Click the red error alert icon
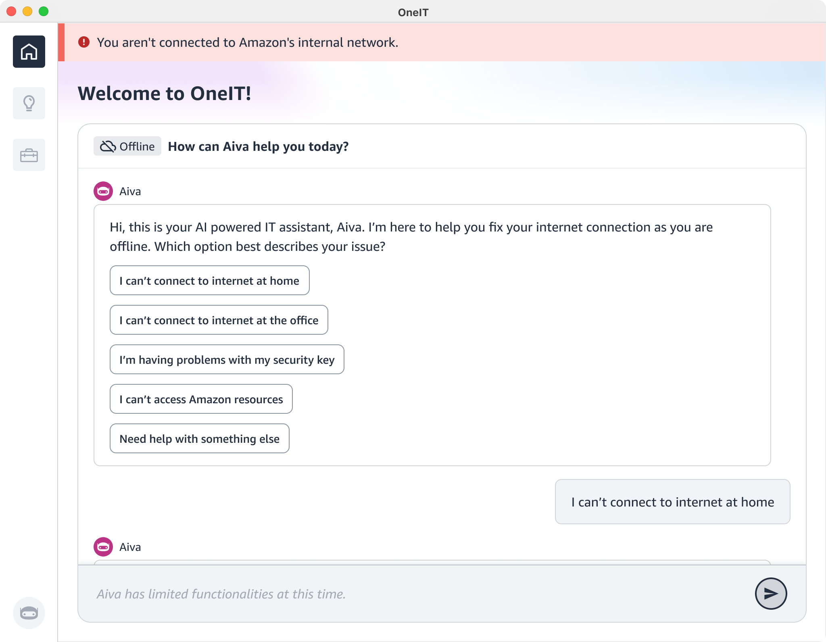826x642 pixels. (84, 42)
